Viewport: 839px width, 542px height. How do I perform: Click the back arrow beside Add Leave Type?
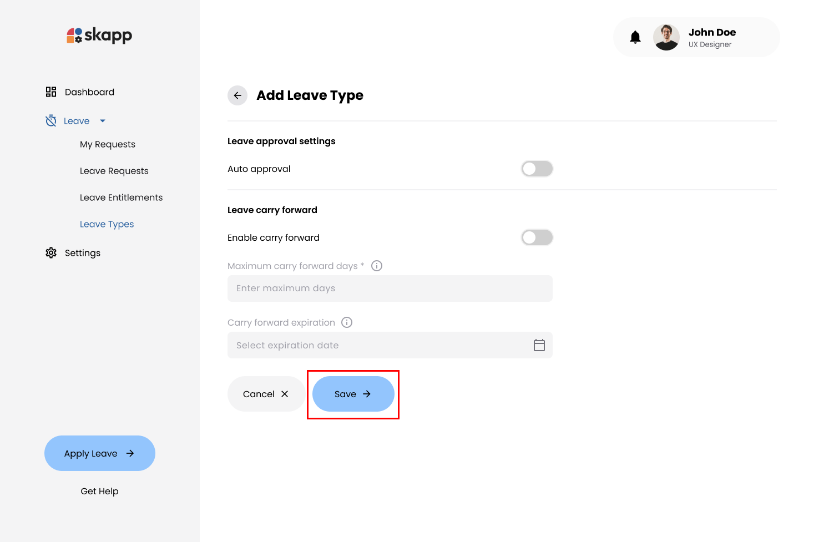click(x=237, y=95)
